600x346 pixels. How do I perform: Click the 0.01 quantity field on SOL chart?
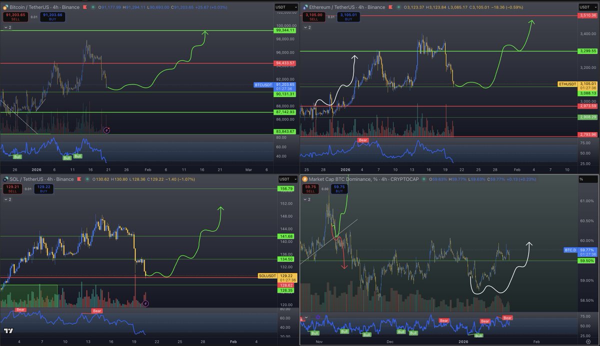pyautogui.click(x=28, y=189)
